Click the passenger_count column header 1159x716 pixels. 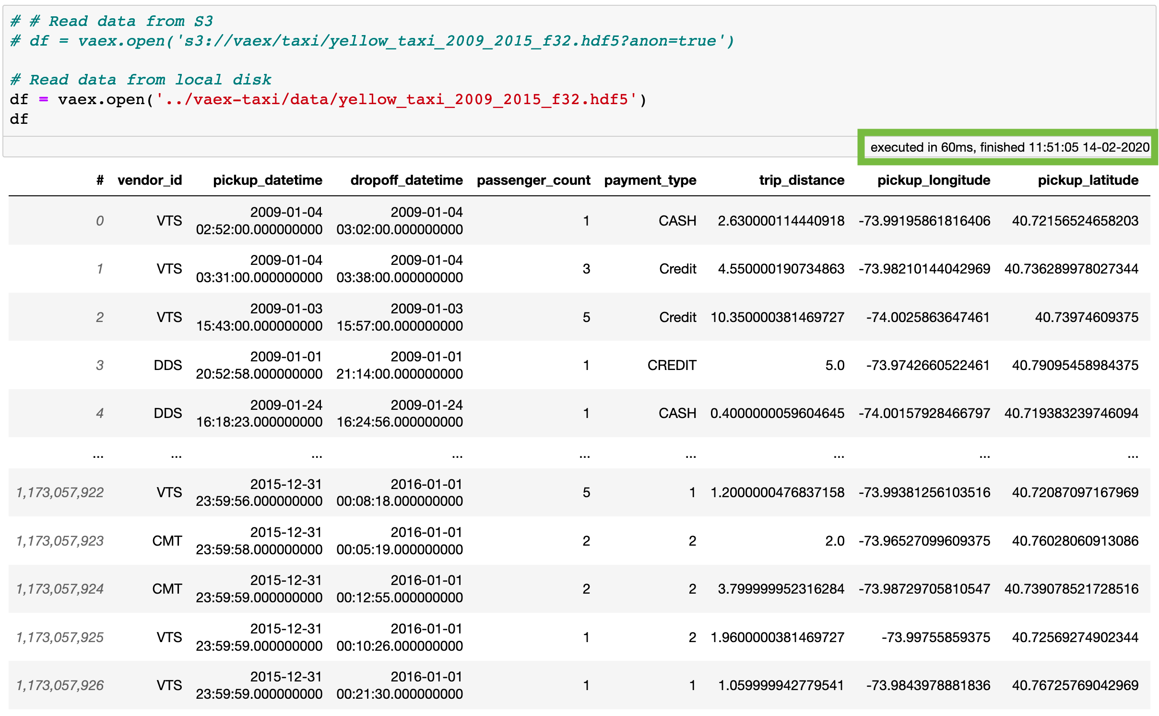point(533,180)
